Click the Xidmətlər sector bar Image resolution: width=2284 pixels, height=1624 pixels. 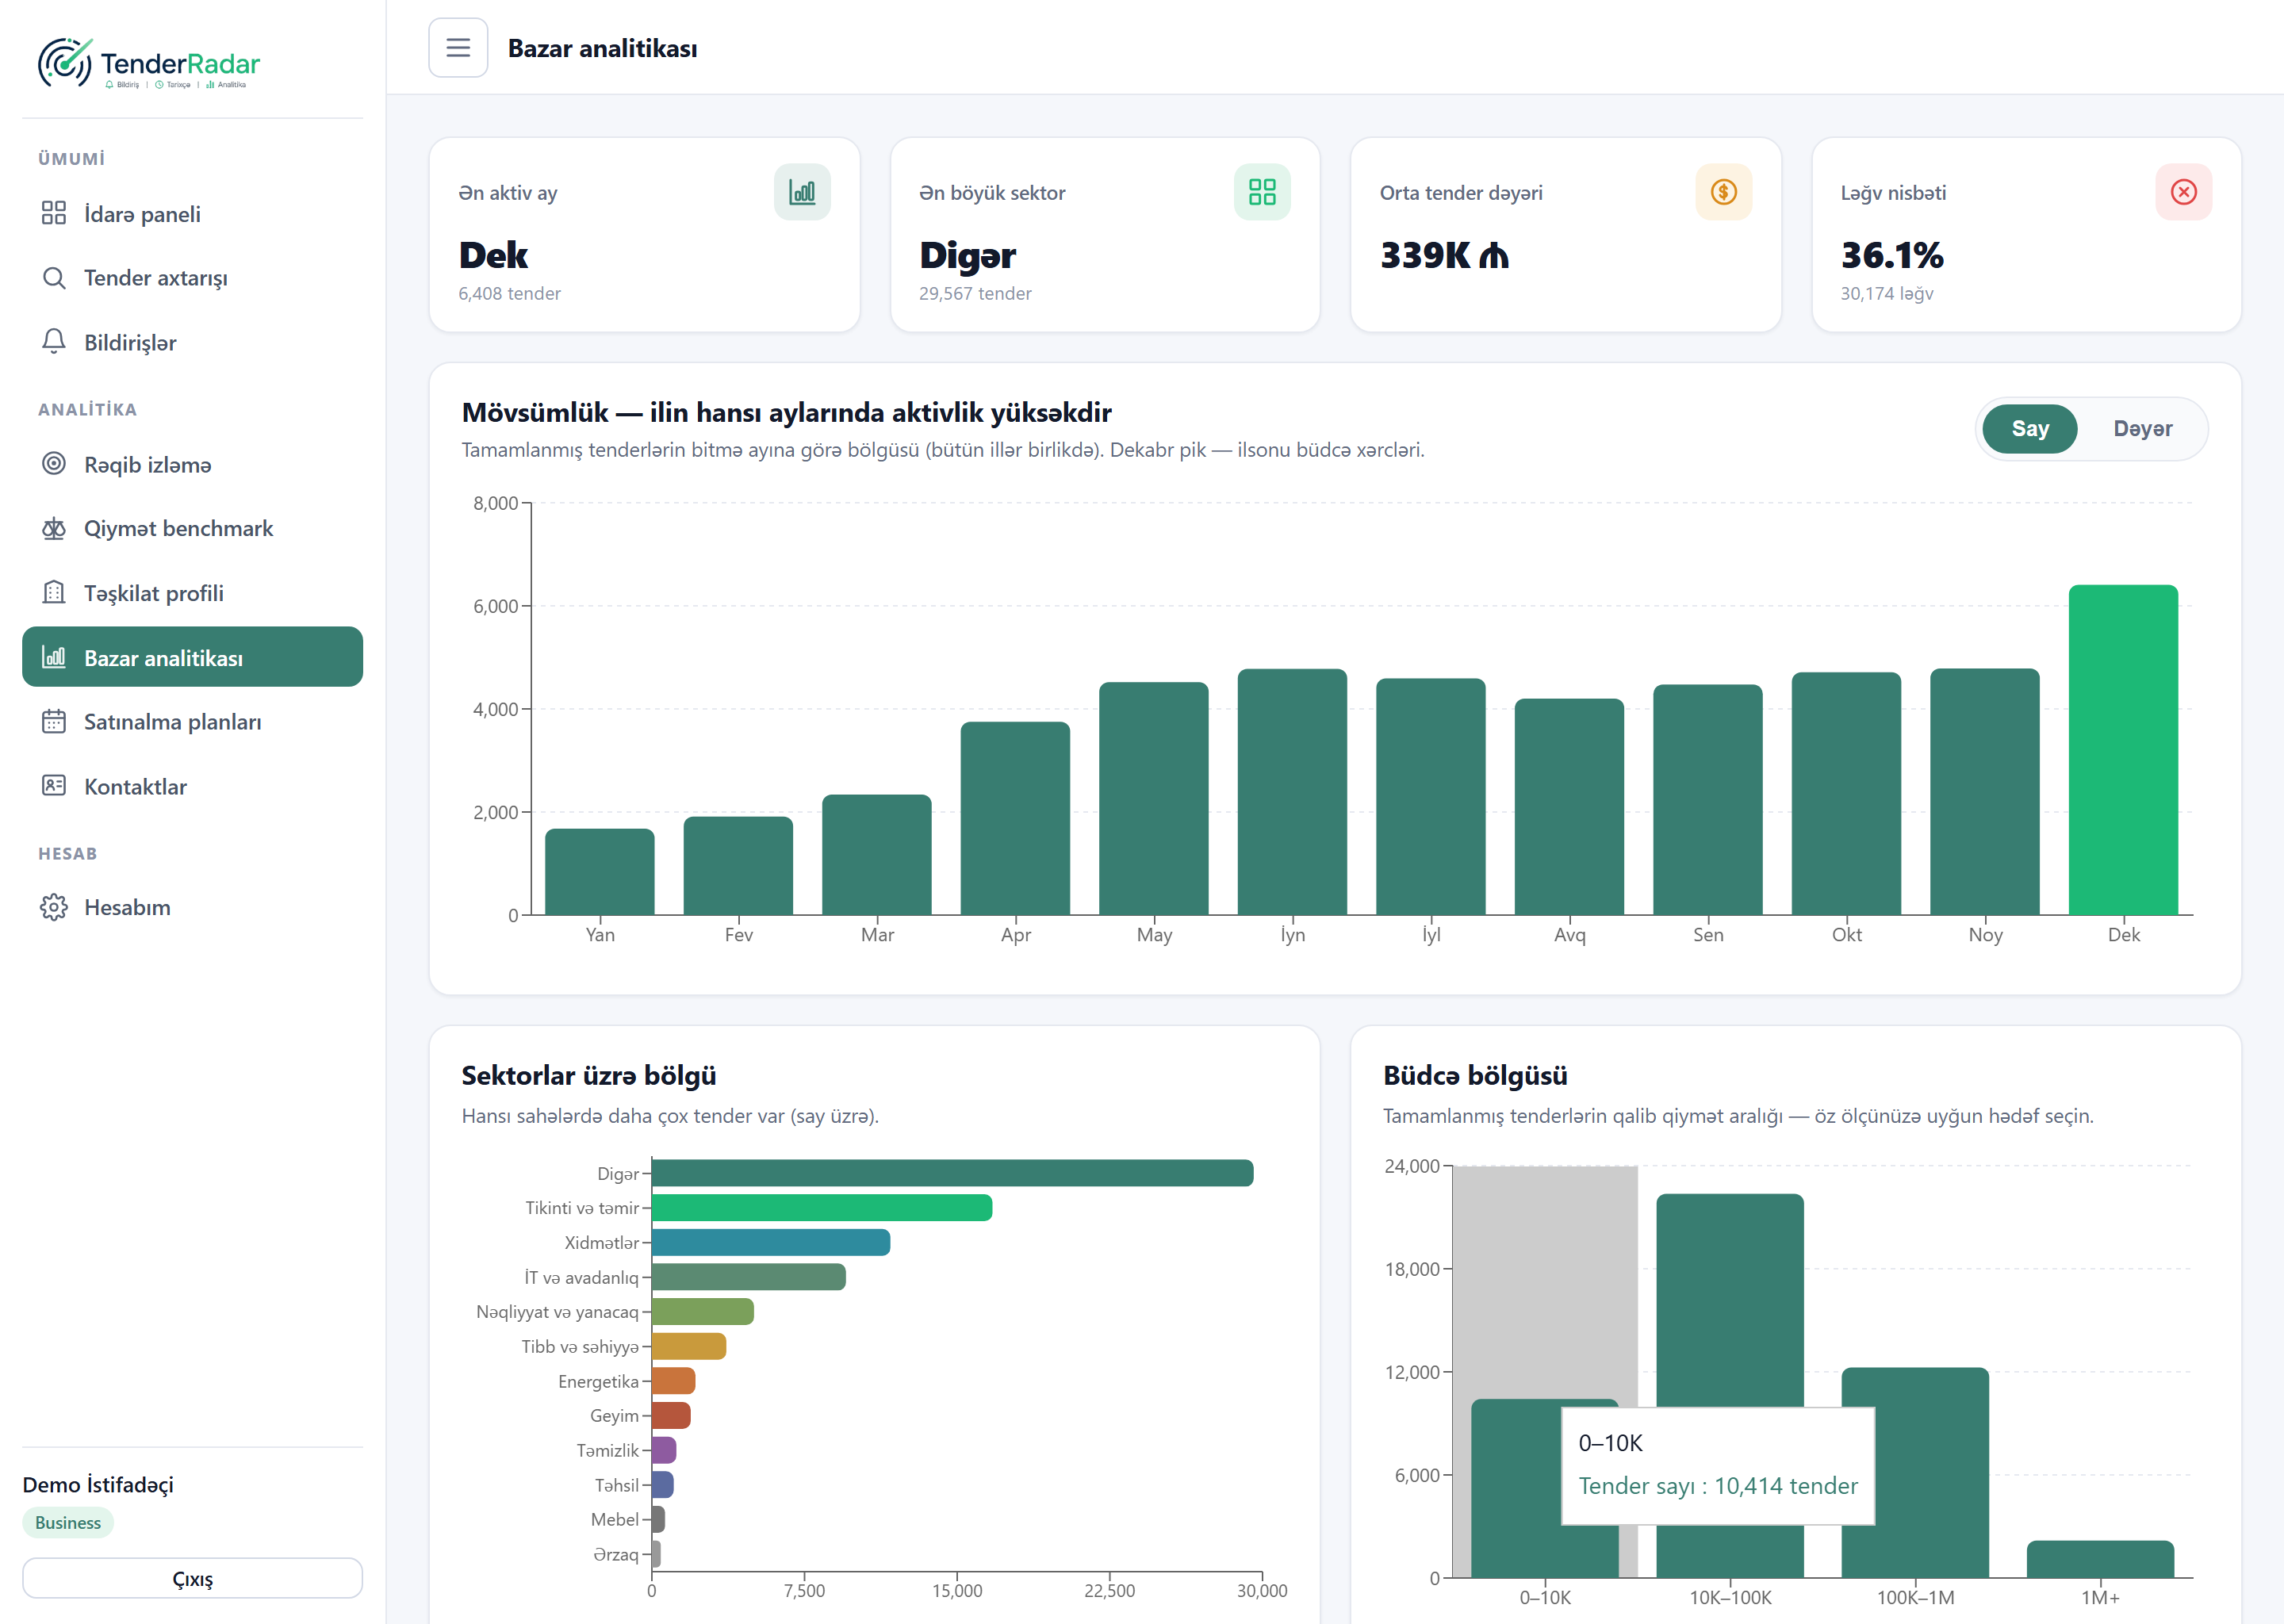click(x=771, y=1243)
